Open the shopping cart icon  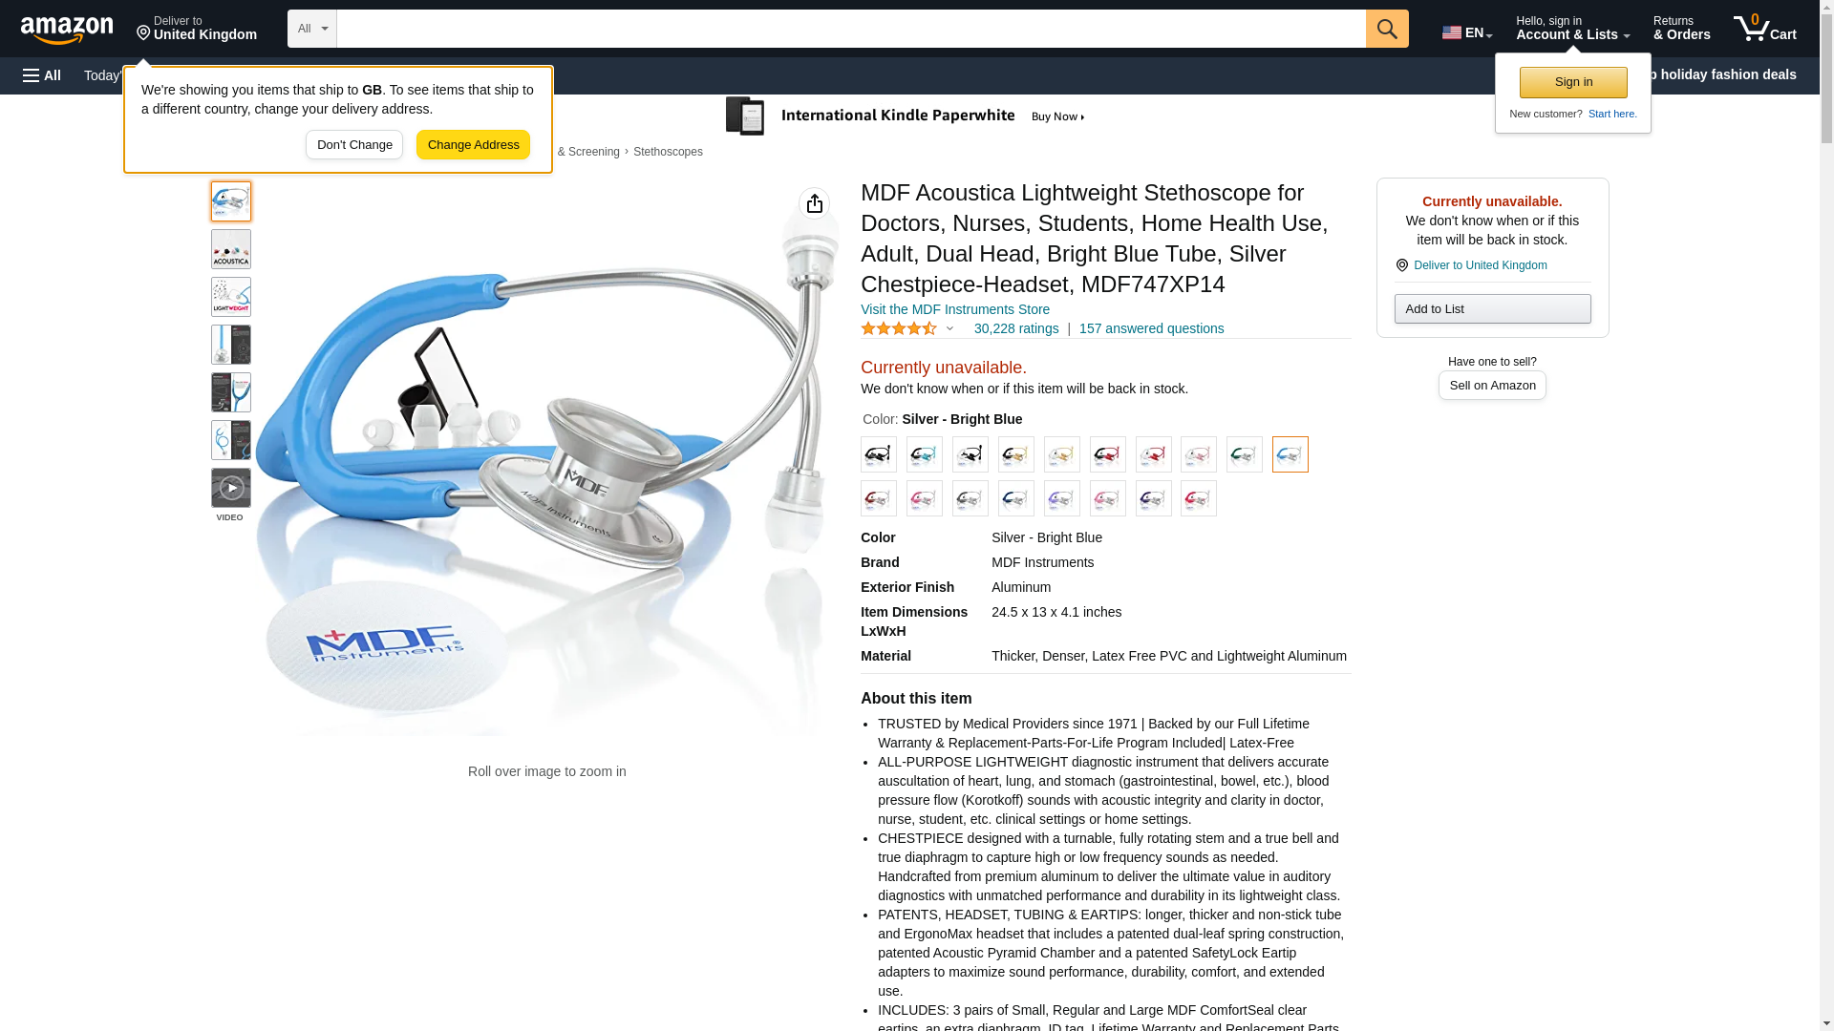pyautogui.click(x=1765, y=29)
